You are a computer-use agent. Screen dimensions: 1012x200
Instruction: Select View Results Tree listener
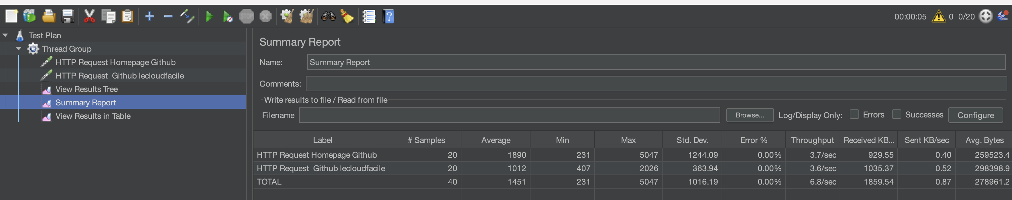coord(87,89)
